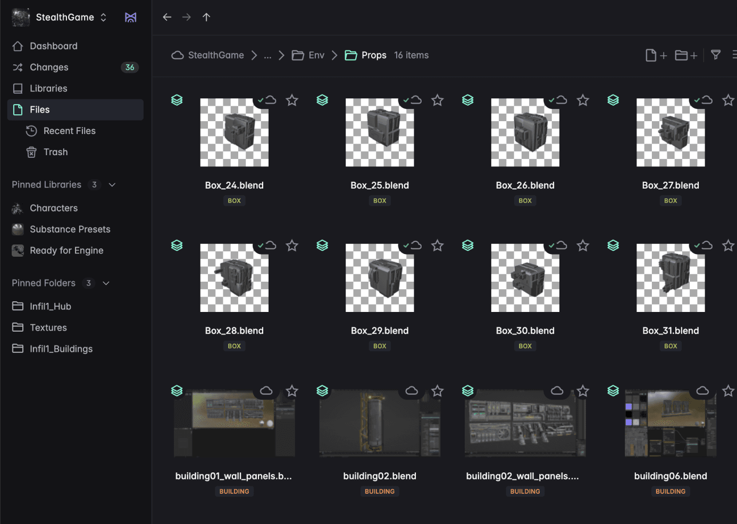Open the filter options in the toolbar

click(715, 55)
